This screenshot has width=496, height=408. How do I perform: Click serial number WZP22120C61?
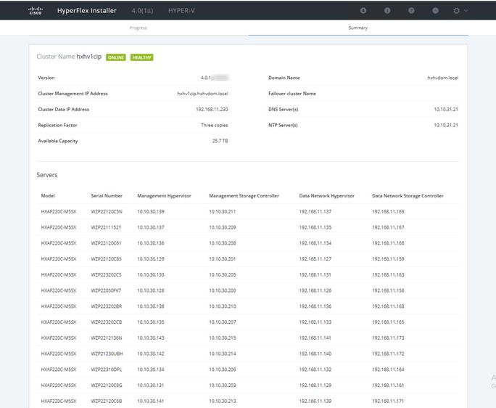click(x=107, y=243)
